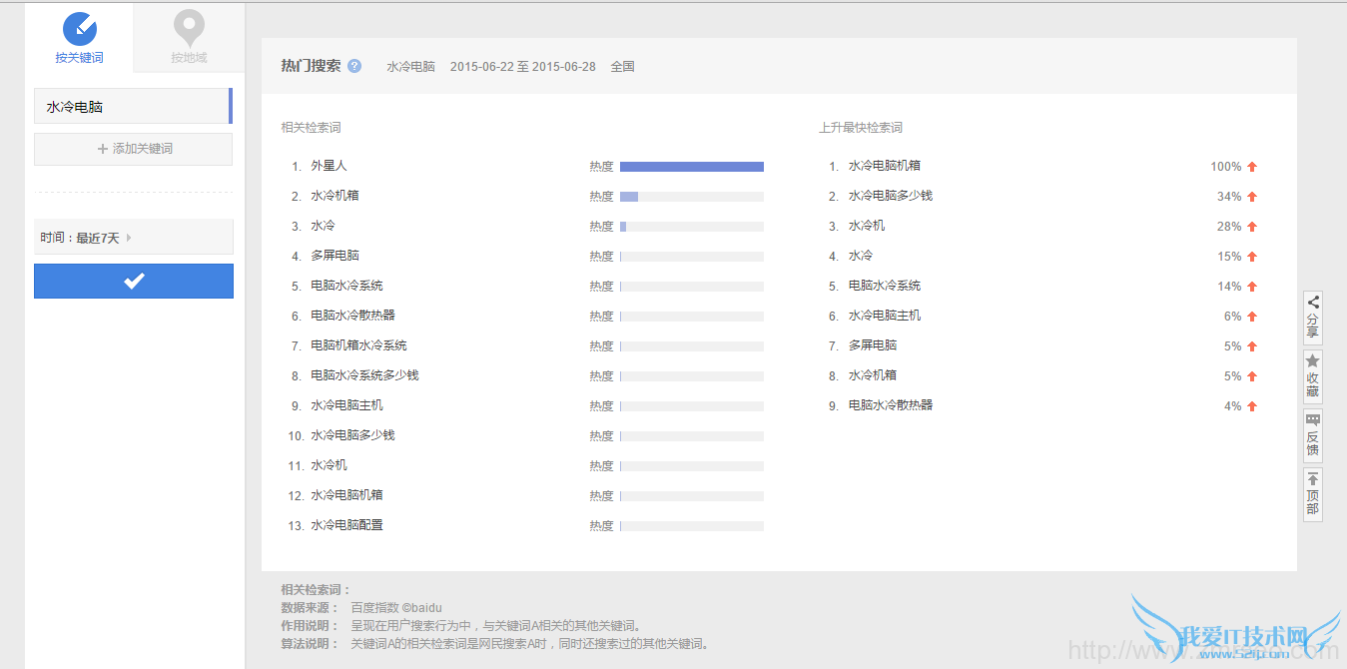Open 水冷电脑多少钱 in the 上升最快检索词 list
This screenshot has width=1347, height=669.
point(891,196)
